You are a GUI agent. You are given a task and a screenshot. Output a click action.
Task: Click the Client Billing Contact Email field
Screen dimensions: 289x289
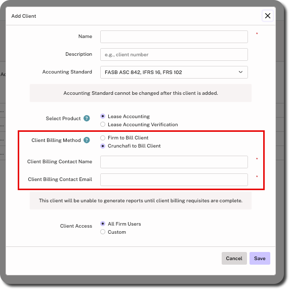tap(174, 179)
